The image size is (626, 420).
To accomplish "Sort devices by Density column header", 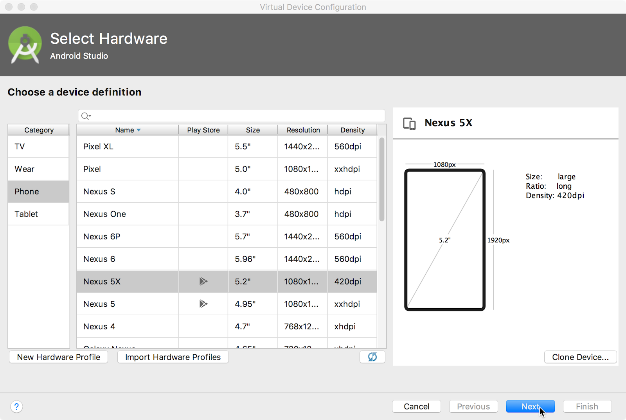I will coord(352,130).
